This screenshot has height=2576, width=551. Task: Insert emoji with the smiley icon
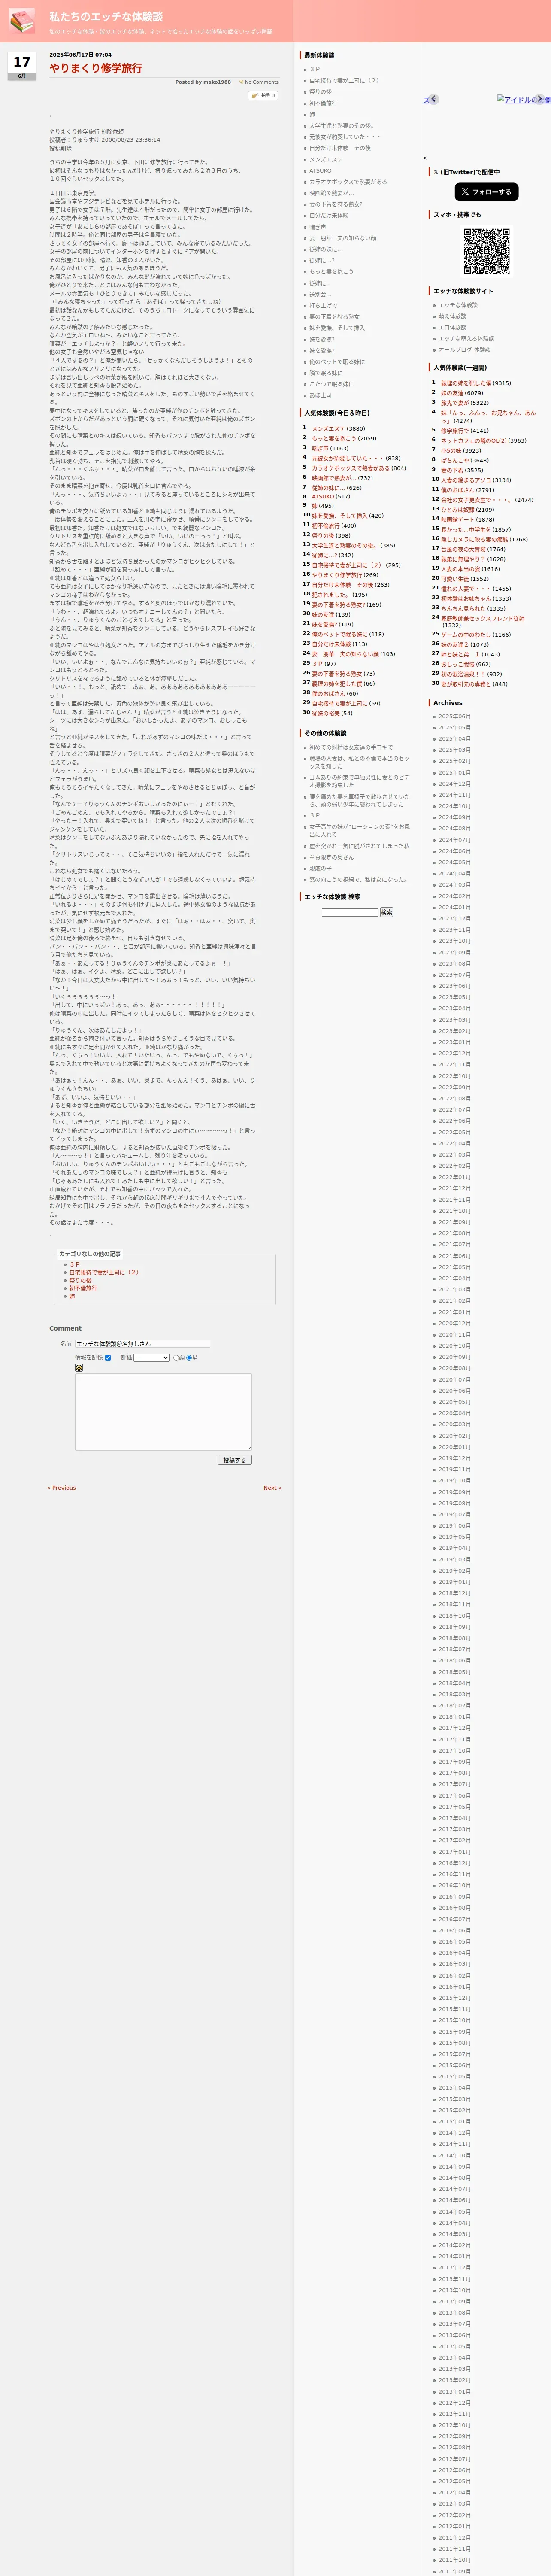(79, 1367)
